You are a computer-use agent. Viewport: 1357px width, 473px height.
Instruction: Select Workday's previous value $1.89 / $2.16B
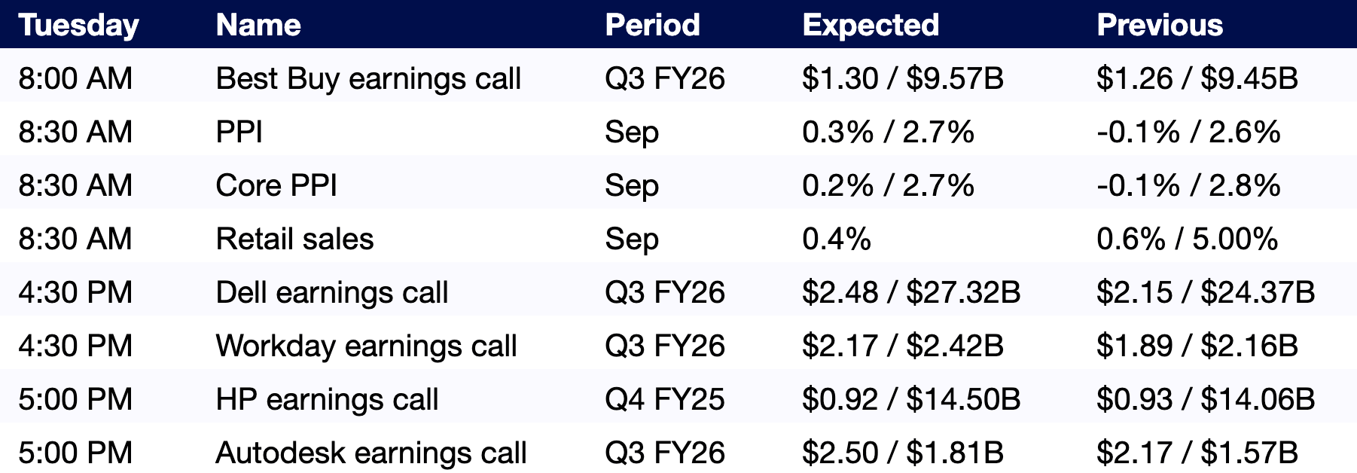pos(1197,346)
